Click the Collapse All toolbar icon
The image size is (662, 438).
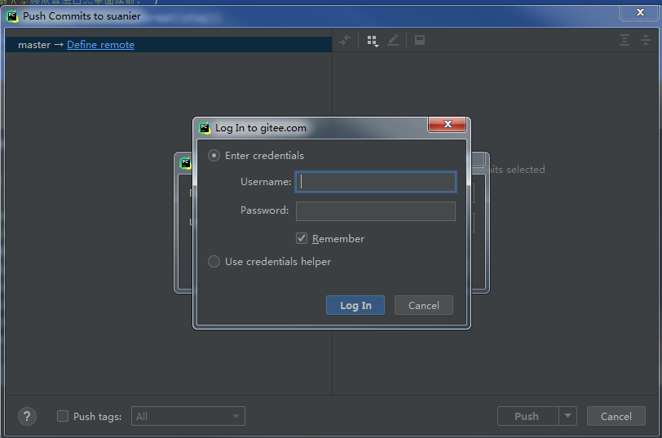point(646,41)
